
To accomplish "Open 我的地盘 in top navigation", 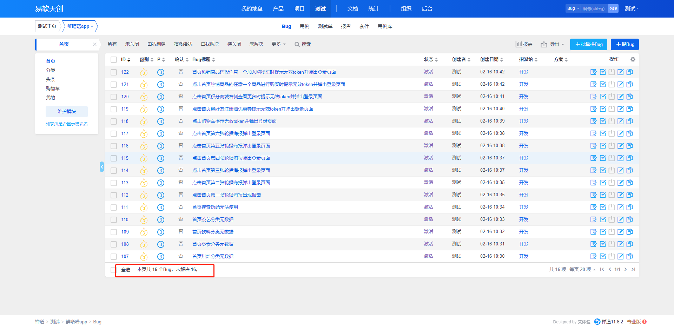I will pos(252,9).
